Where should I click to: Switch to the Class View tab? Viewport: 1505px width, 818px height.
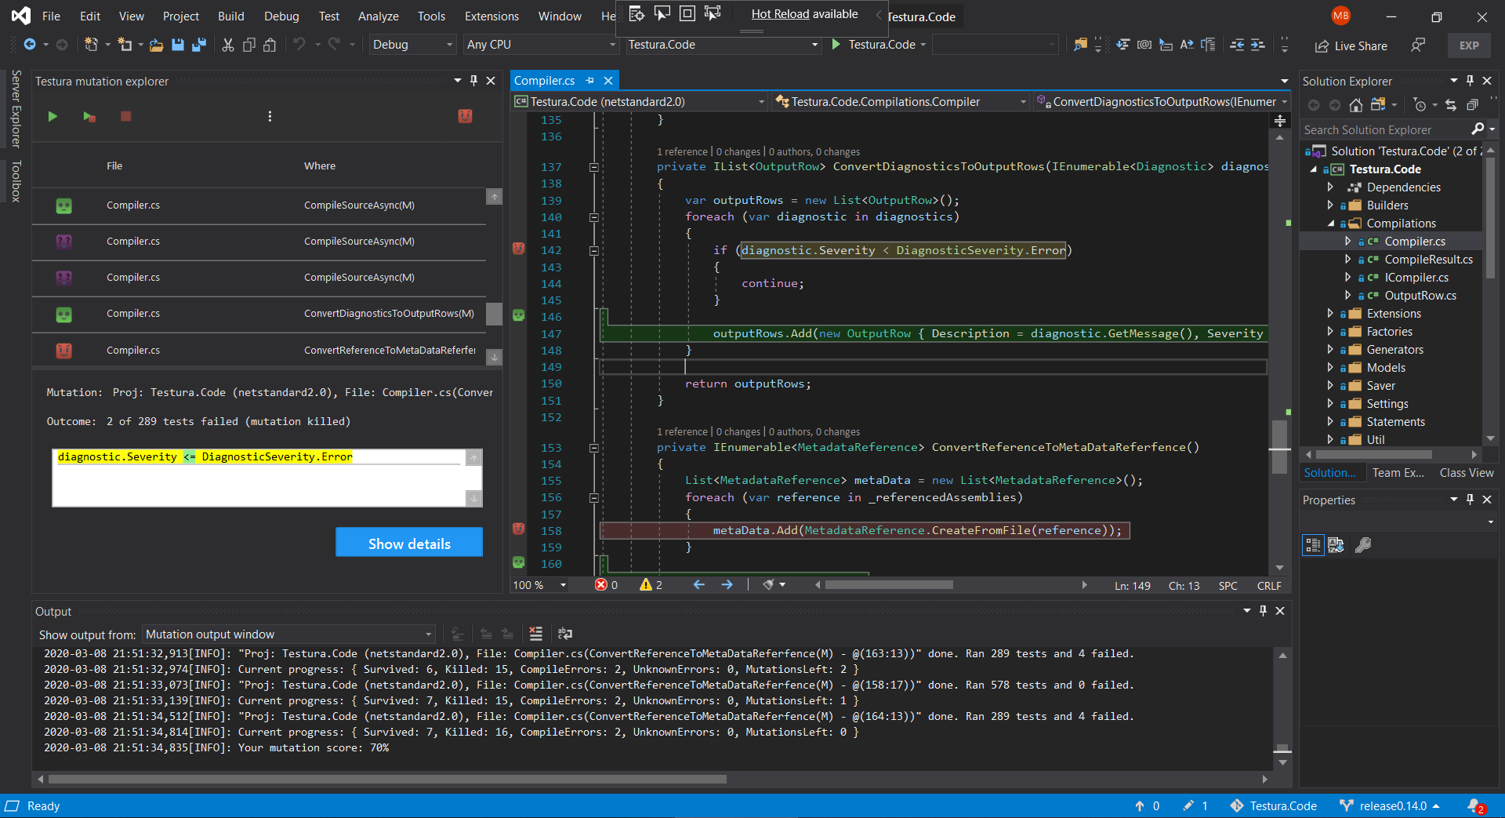[x=1466, y=473]
